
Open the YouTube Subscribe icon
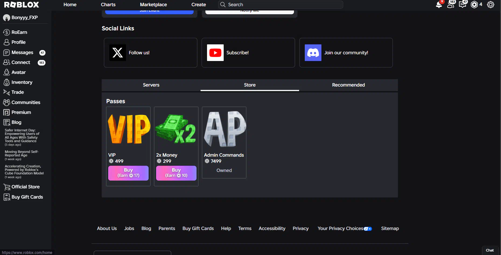point(215,53)
